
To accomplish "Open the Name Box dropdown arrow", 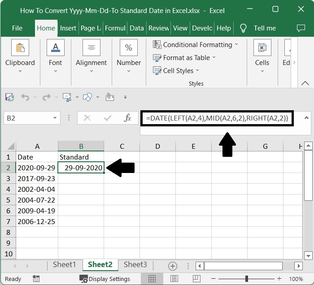I will [x=55, y=118].
